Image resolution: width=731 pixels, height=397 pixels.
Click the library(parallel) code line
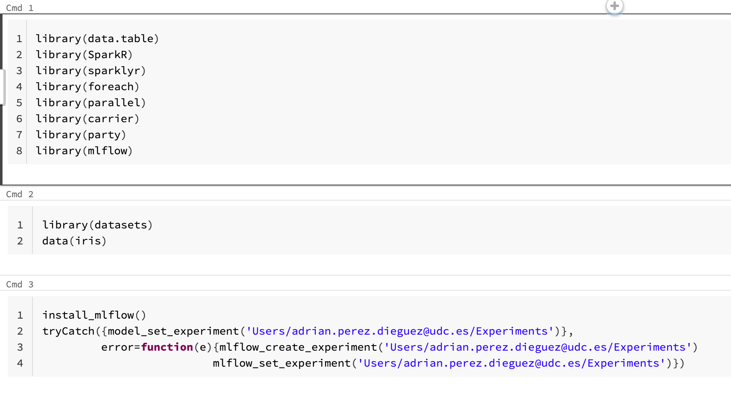91,103
